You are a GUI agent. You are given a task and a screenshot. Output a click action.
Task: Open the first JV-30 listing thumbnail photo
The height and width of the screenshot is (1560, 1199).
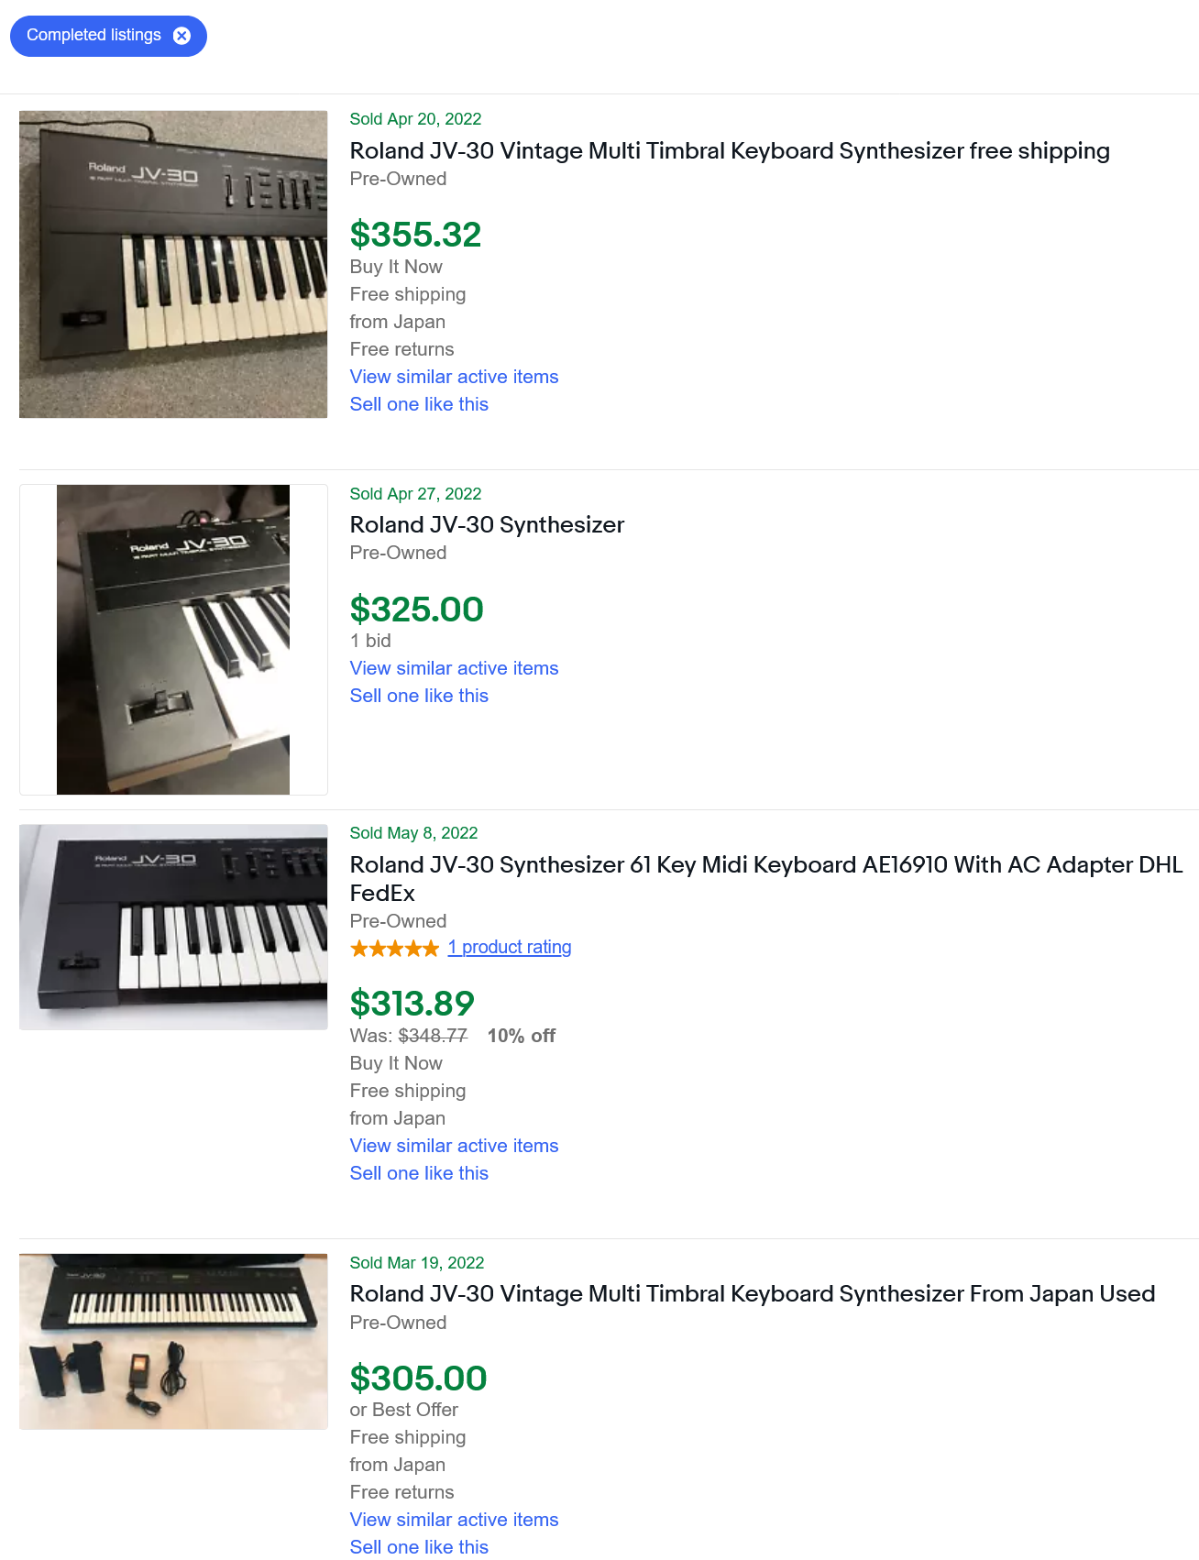tap(173, 262)
